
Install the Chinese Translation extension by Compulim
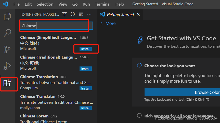pos(86,88)
